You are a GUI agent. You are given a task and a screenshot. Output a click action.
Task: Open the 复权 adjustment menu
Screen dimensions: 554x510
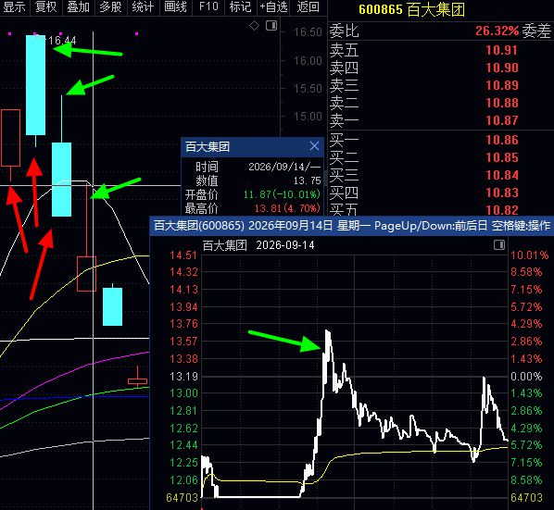coord(46,7)
